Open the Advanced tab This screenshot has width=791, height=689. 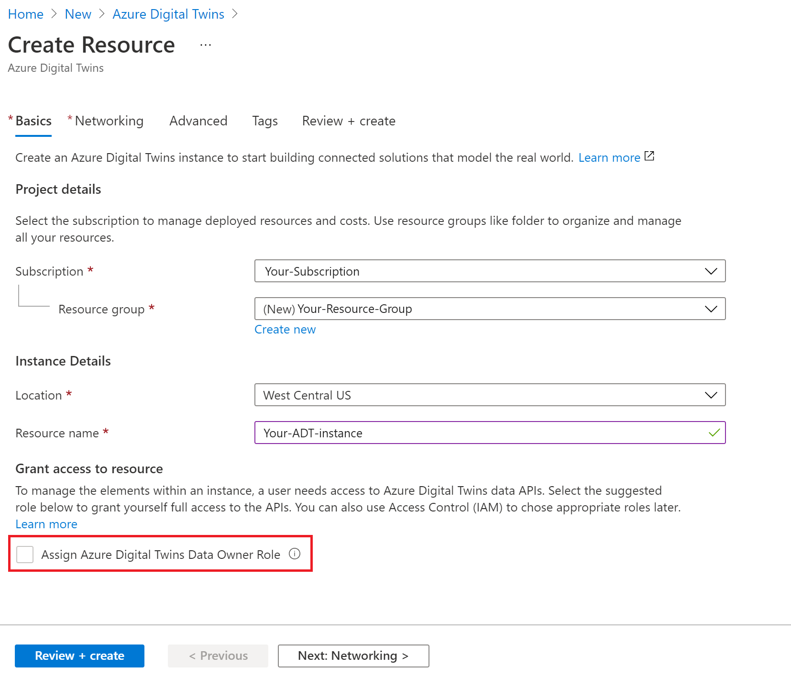(x=198, y=121)
